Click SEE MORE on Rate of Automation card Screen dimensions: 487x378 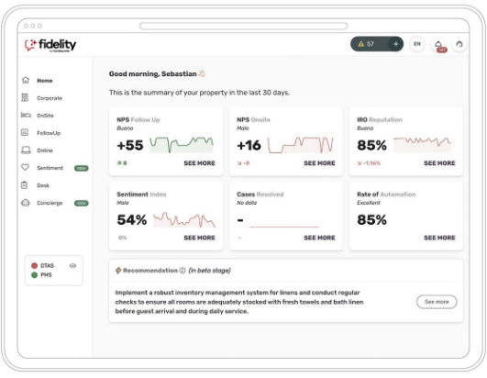point(439,238)
